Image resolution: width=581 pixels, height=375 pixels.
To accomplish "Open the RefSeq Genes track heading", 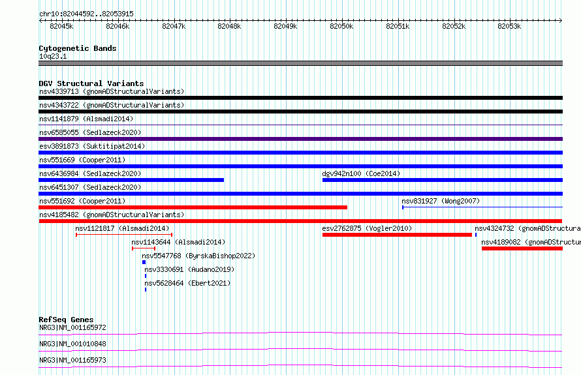I will [67, 320].
